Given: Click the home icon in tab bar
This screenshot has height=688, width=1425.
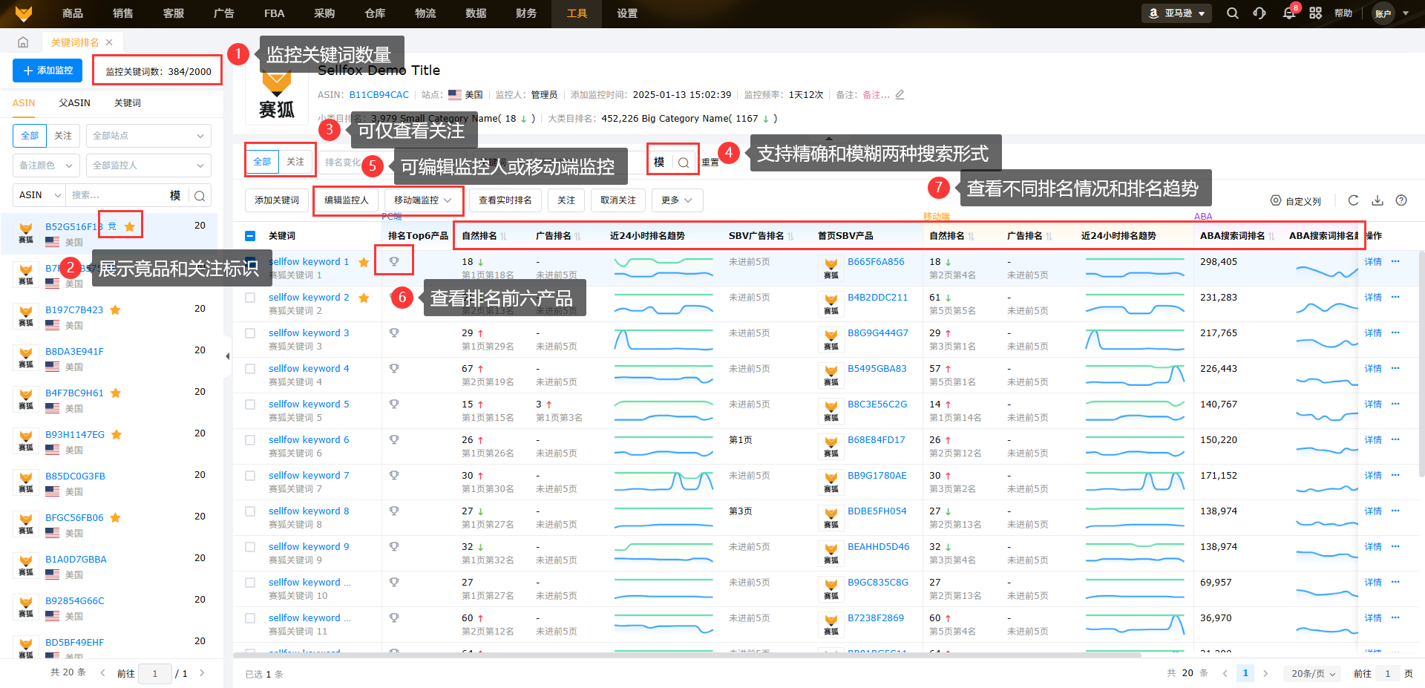Looking at the screenshot, I should pos(23,42).
